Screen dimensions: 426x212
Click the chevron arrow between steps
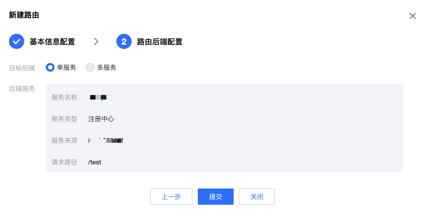[x=96, y=41]
